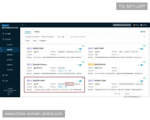Click the search magnifier icon in search box

pyautogui.click(x=144, y=36)
